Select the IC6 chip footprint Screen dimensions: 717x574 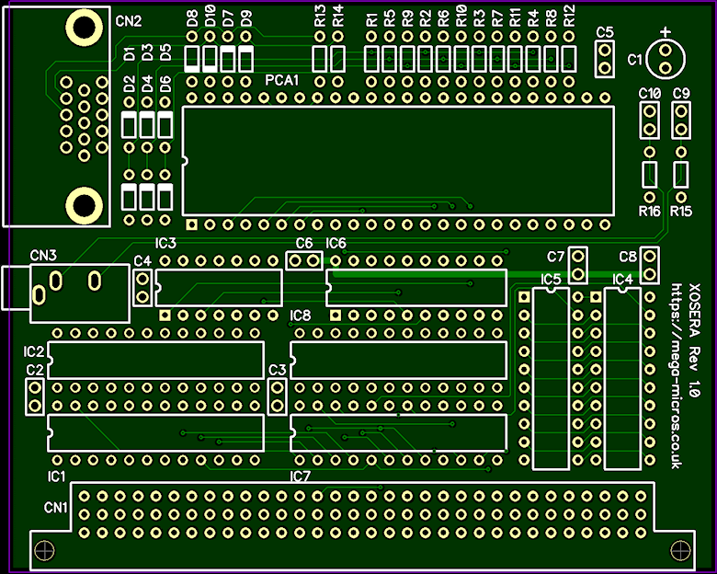coord(415,287)
